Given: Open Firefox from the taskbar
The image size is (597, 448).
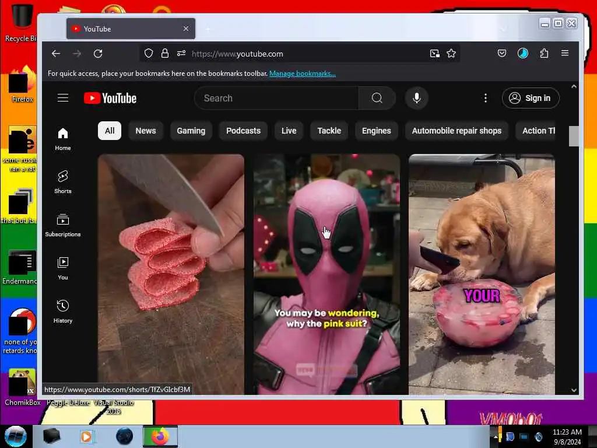Looking at the screenshot, I should (x=160, y=436).
